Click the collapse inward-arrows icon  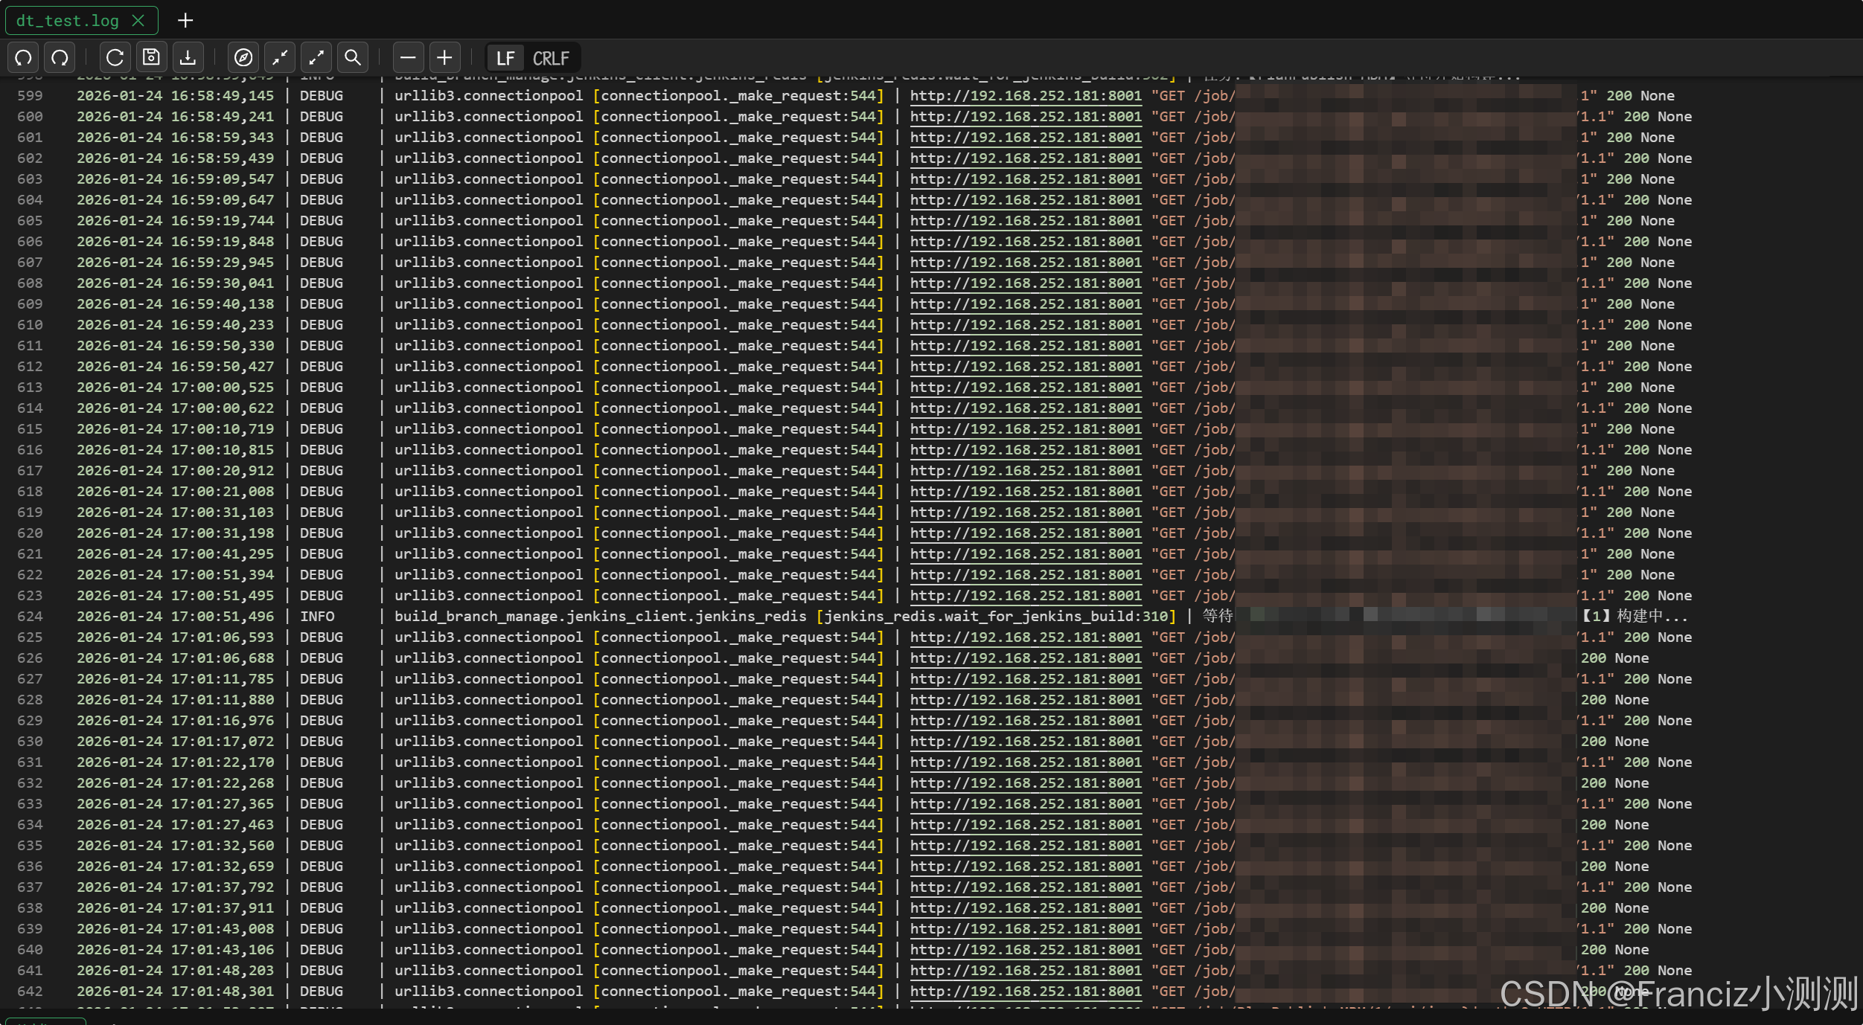(x=280, y=57)
